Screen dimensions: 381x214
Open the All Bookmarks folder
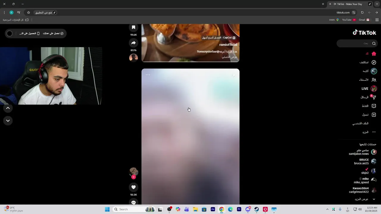point(16,20)
